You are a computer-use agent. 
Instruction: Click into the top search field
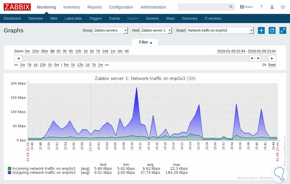tap(203, 7)
